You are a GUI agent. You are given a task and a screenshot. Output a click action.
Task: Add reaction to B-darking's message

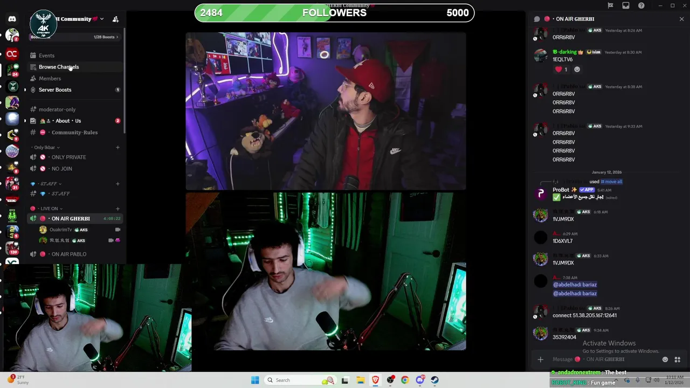577,70
